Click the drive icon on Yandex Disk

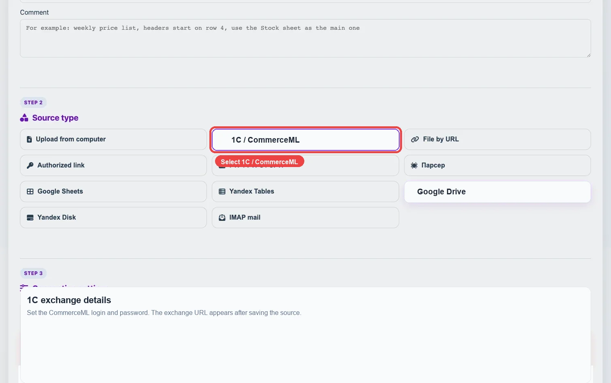[30, 218]
